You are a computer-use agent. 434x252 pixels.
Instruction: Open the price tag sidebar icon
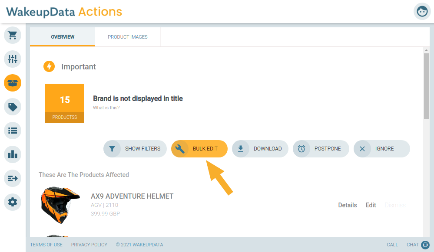[13, 107]
